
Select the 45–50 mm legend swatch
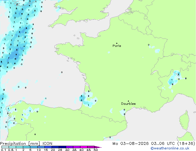91,147
